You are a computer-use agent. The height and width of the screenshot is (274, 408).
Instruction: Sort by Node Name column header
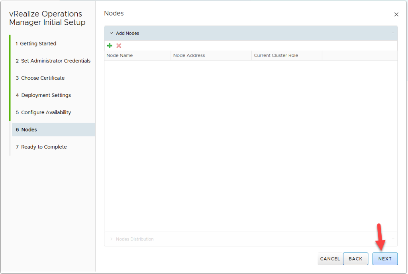coord(120,55)
